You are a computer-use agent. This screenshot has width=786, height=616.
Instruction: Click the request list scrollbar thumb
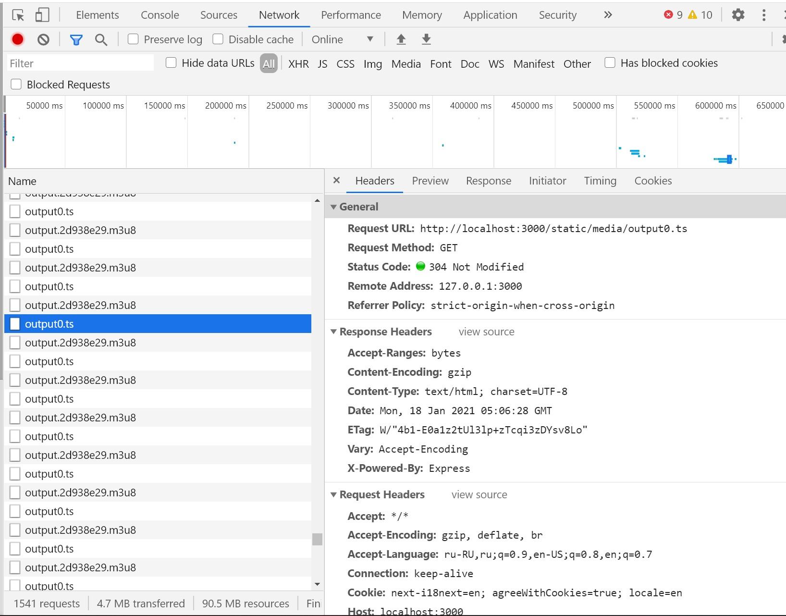coord(317,539)
